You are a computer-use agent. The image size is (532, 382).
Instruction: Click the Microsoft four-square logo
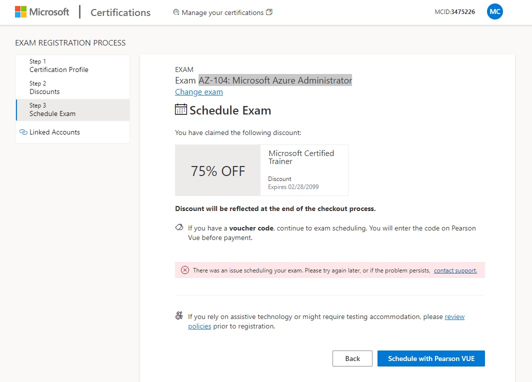pos(20,12)
